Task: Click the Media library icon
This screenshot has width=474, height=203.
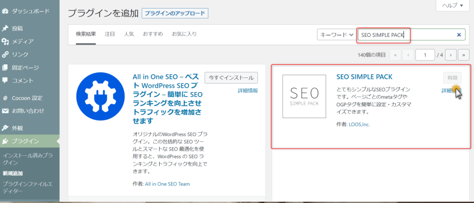Action: pyautogui.click(x=5, y=42)
